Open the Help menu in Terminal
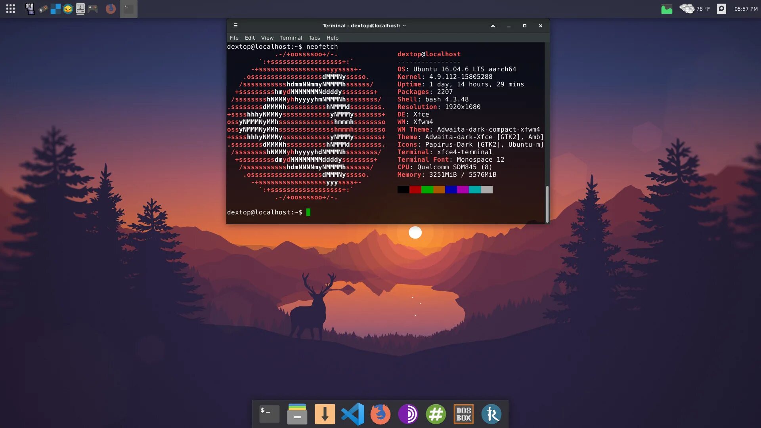Viewport: 761px width, 428px height. pyautogui.click(x=333, y=38)
